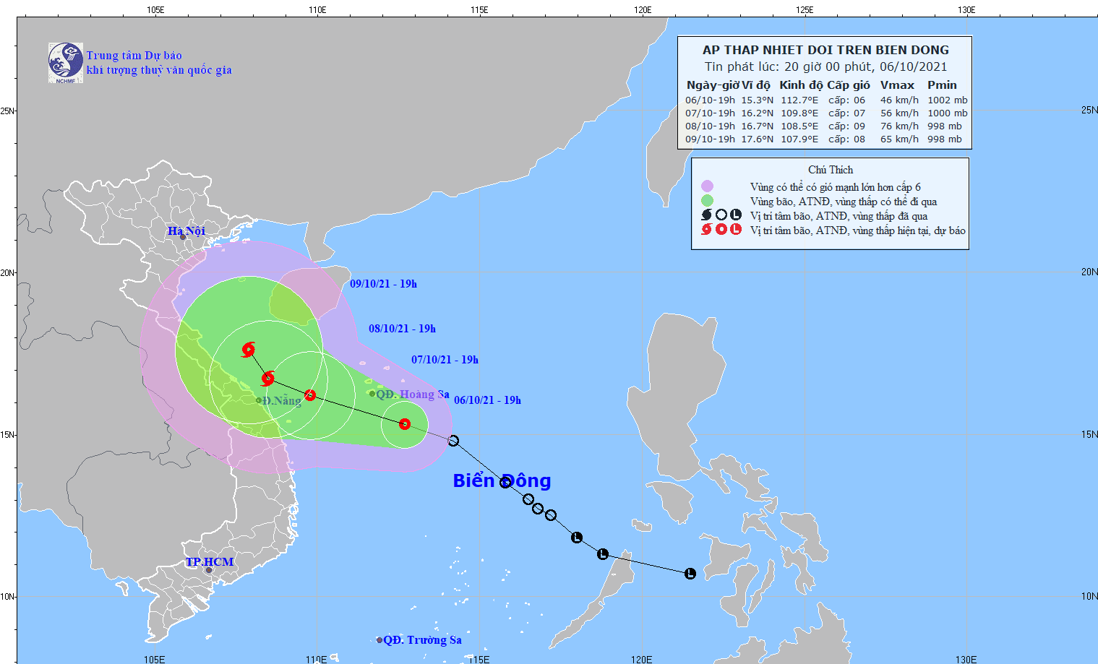Click the typhoon symbol forecast for 09/10/21 - 19h
This screenshot has height=664, width=1098.
249,350
